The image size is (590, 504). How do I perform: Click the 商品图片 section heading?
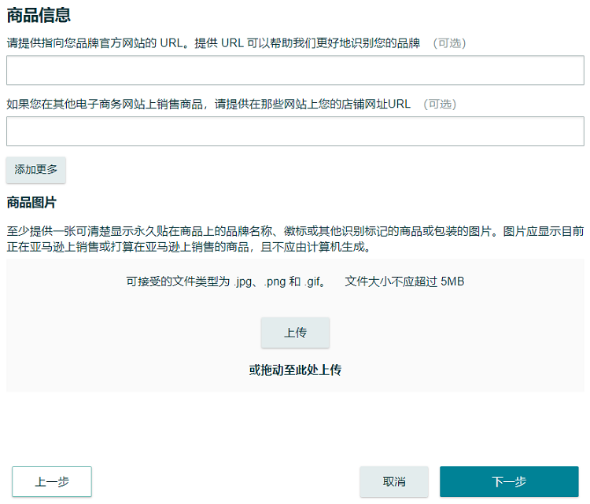pos(31,202)
